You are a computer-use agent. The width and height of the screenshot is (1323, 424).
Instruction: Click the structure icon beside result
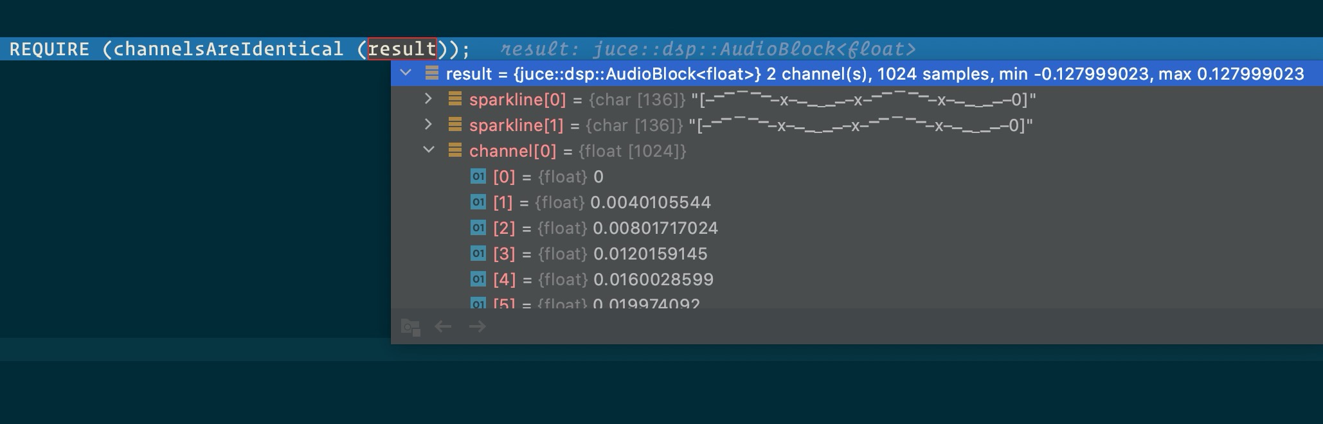click(x=432, y=73)
